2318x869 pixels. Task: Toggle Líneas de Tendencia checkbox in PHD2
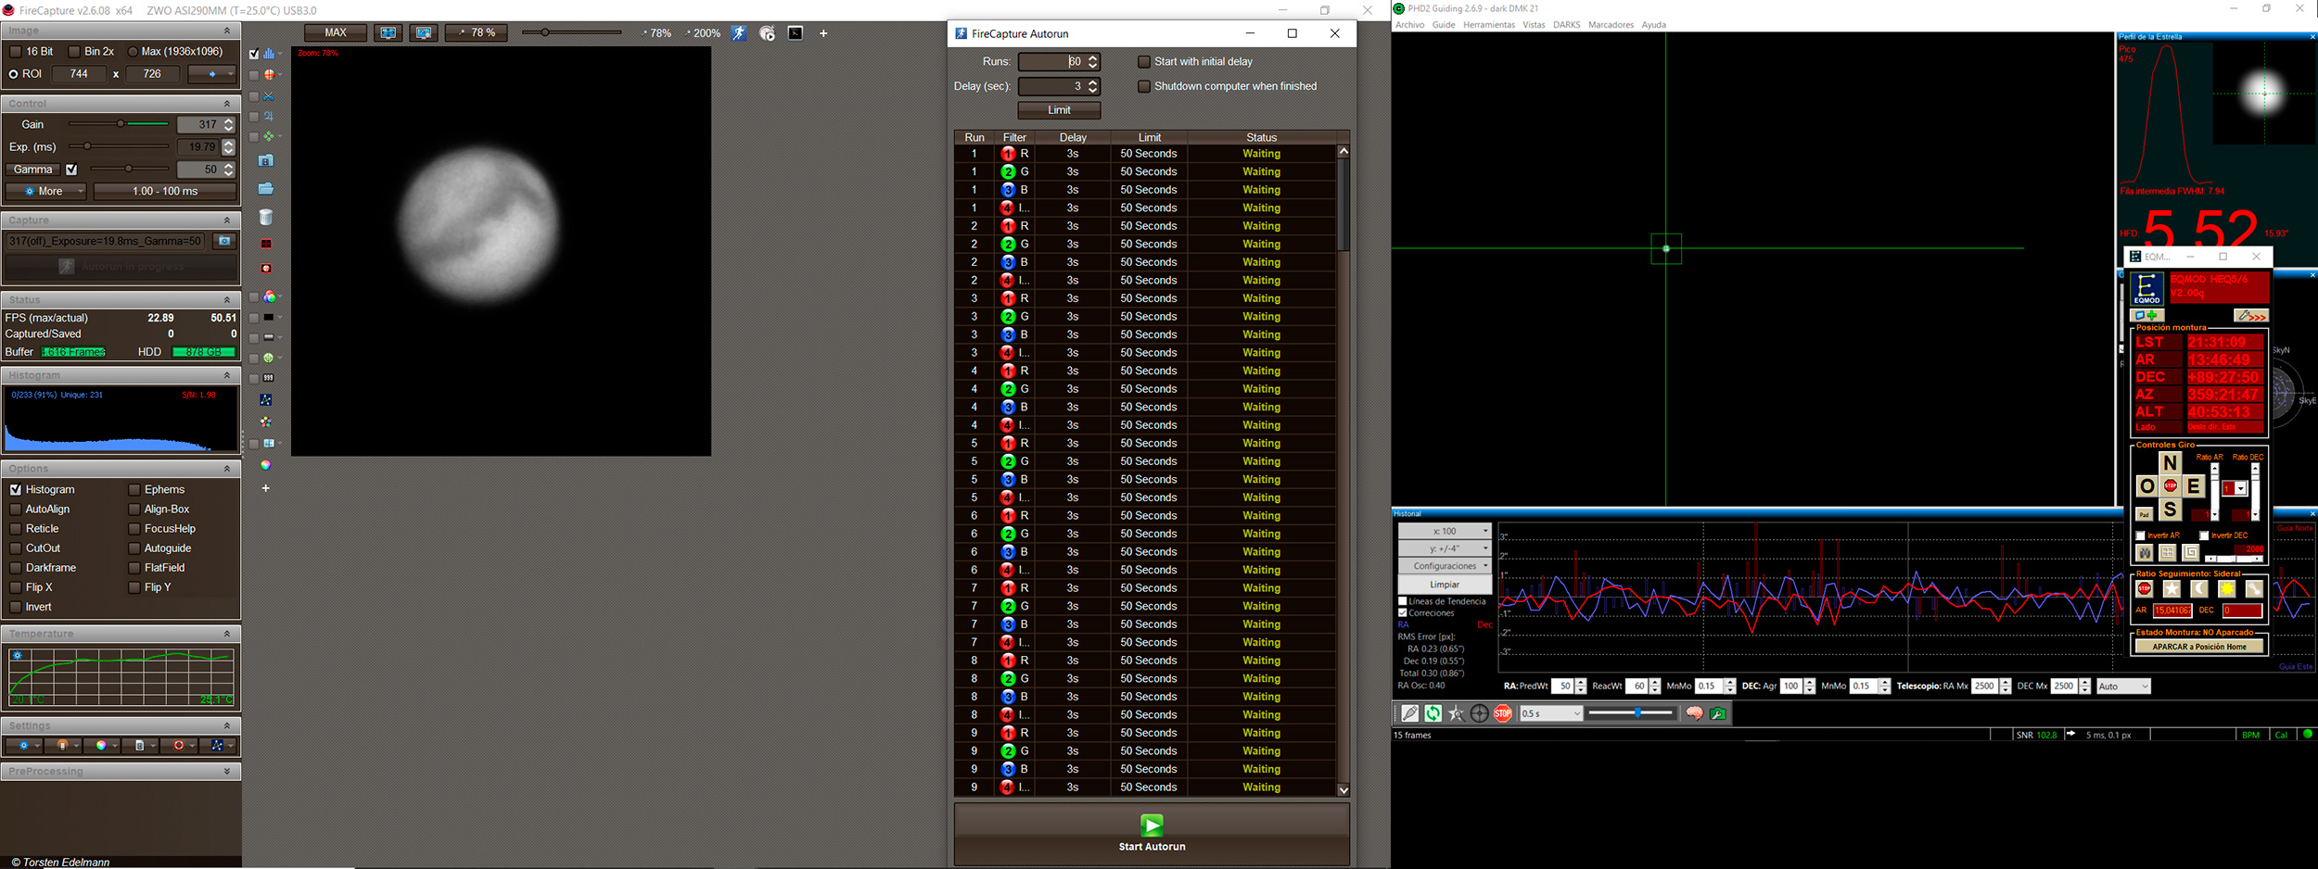[1403, 601]
